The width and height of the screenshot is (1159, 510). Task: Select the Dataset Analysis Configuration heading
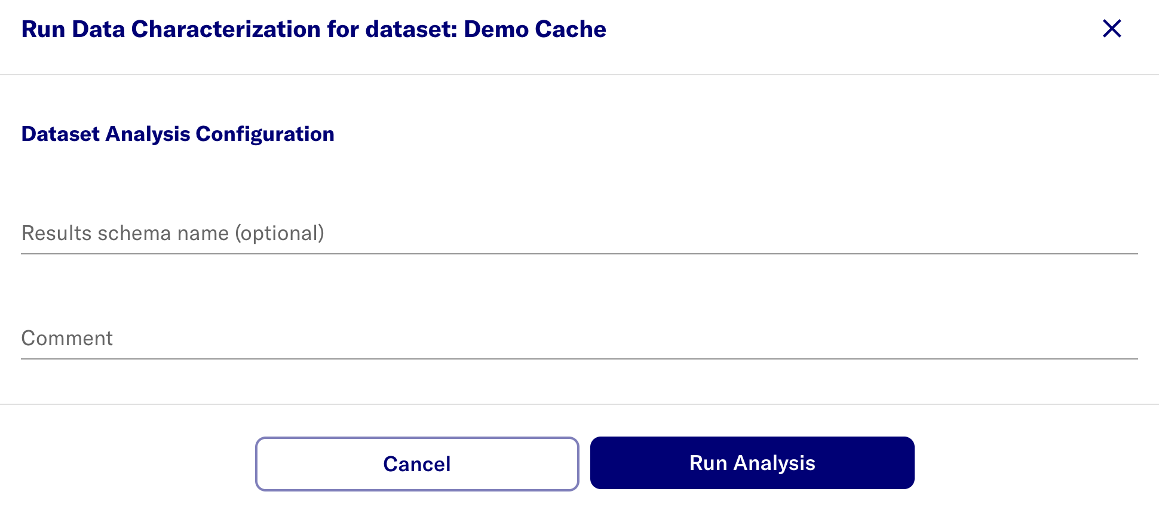point(177,134)
